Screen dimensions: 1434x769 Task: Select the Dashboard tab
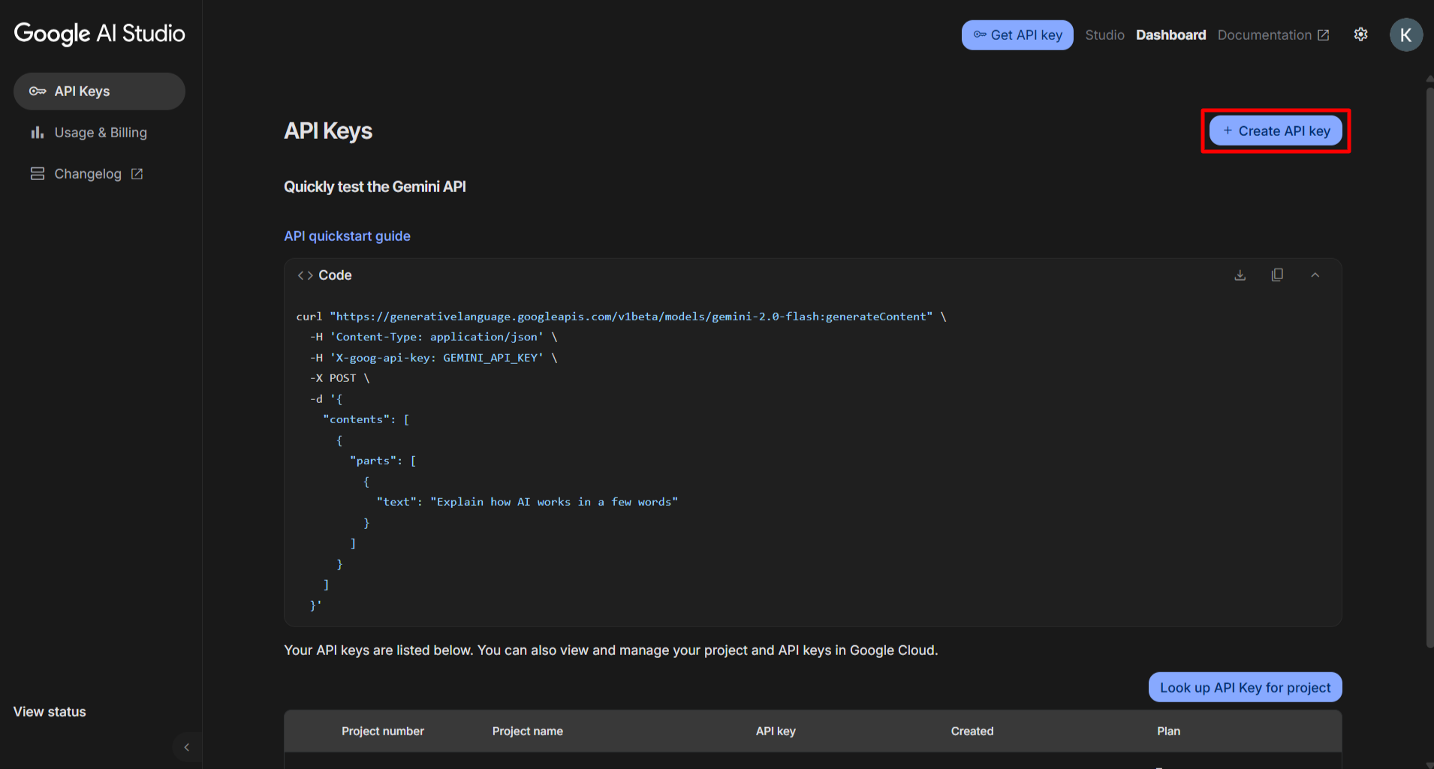click(x=1170, y=35)
